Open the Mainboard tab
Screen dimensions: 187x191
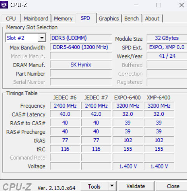[36, 19]
